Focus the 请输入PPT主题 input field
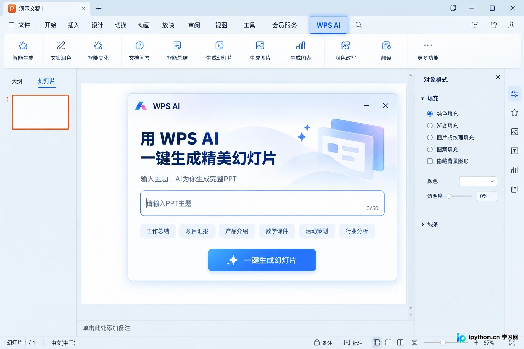The width and height of the screenshot is (524, 349). point(262,203)
